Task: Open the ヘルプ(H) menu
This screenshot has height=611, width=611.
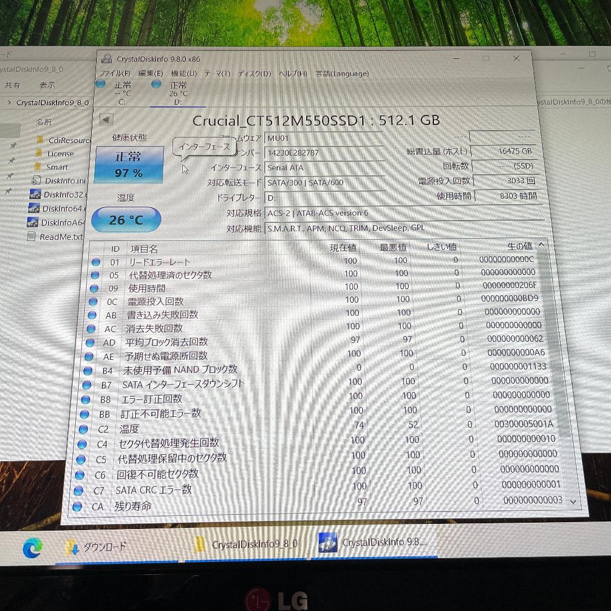Action: click(293, 73)
